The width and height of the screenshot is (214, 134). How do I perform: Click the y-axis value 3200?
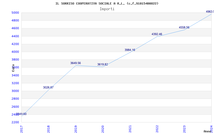click(16, 83)
